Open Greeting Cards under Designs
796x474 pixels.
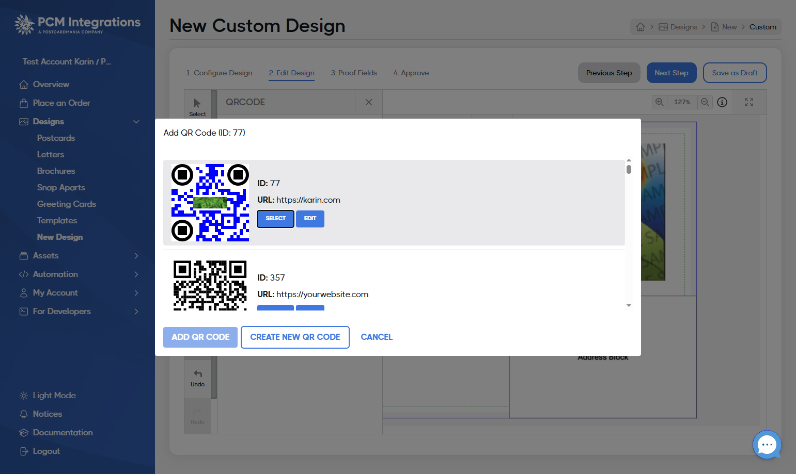point(67,204)
